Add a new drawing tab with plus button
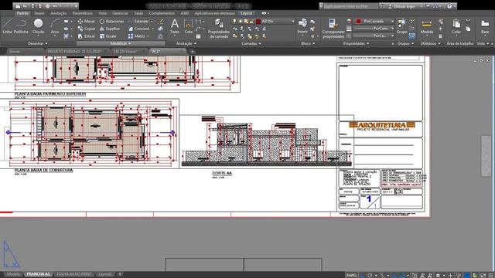 click(x=192, y=52)
